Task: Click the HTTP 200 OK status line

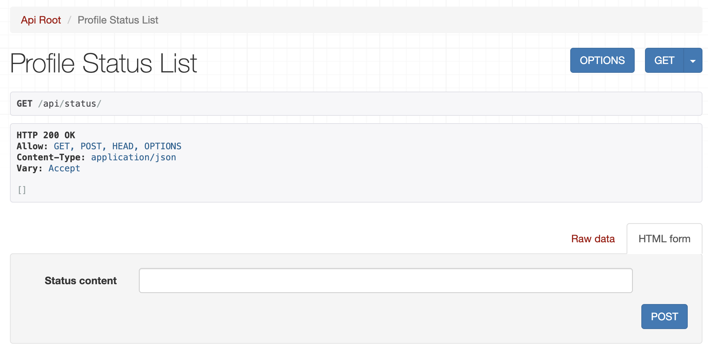Action: coord(46,135)
